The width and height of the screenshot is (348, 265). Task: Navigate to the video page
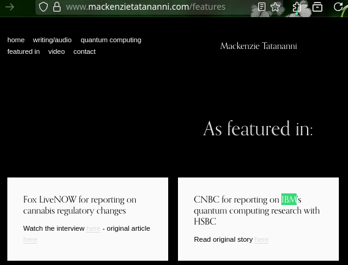57,51
